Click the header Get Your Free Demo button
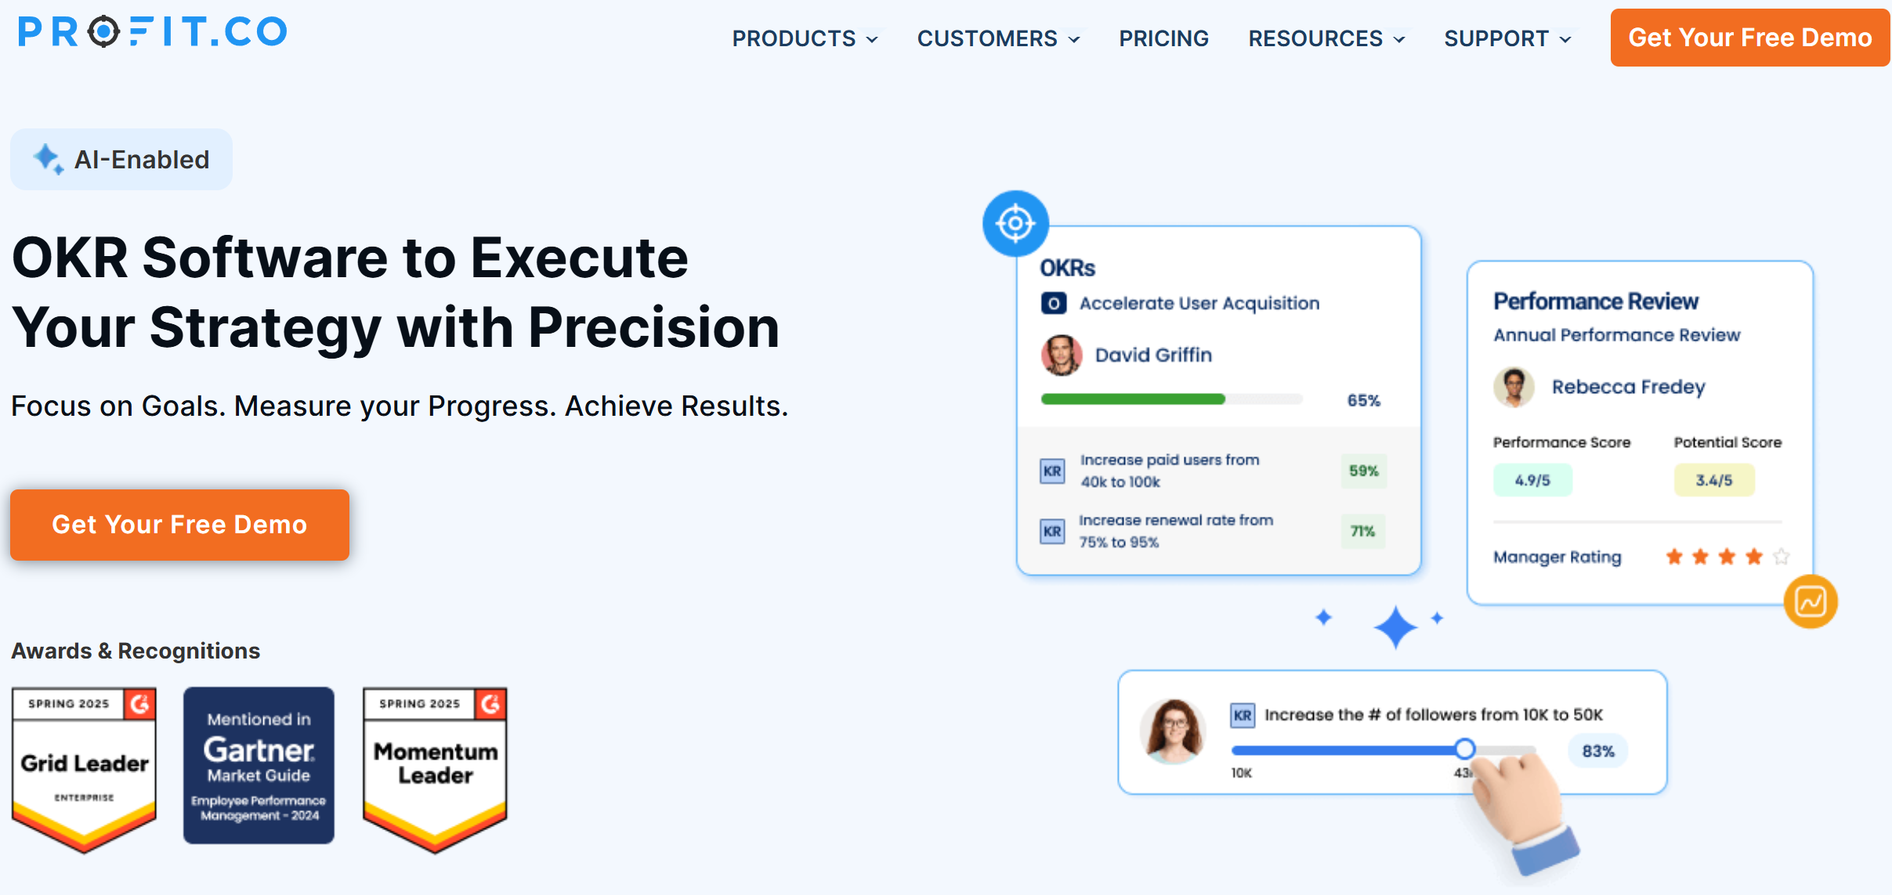 pos(1749,38)
